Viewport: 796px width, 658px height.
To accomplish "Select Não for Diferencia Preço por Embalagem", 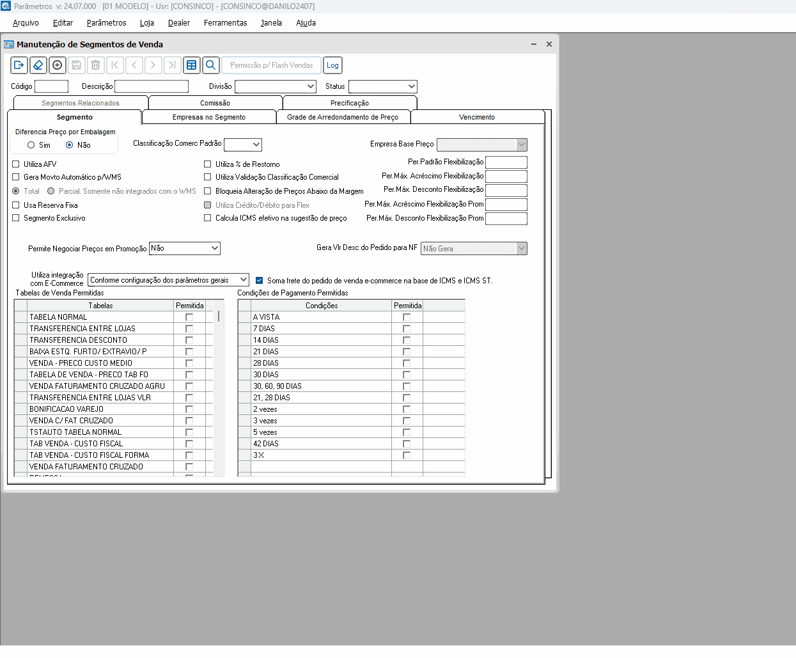I will point(69,145).
